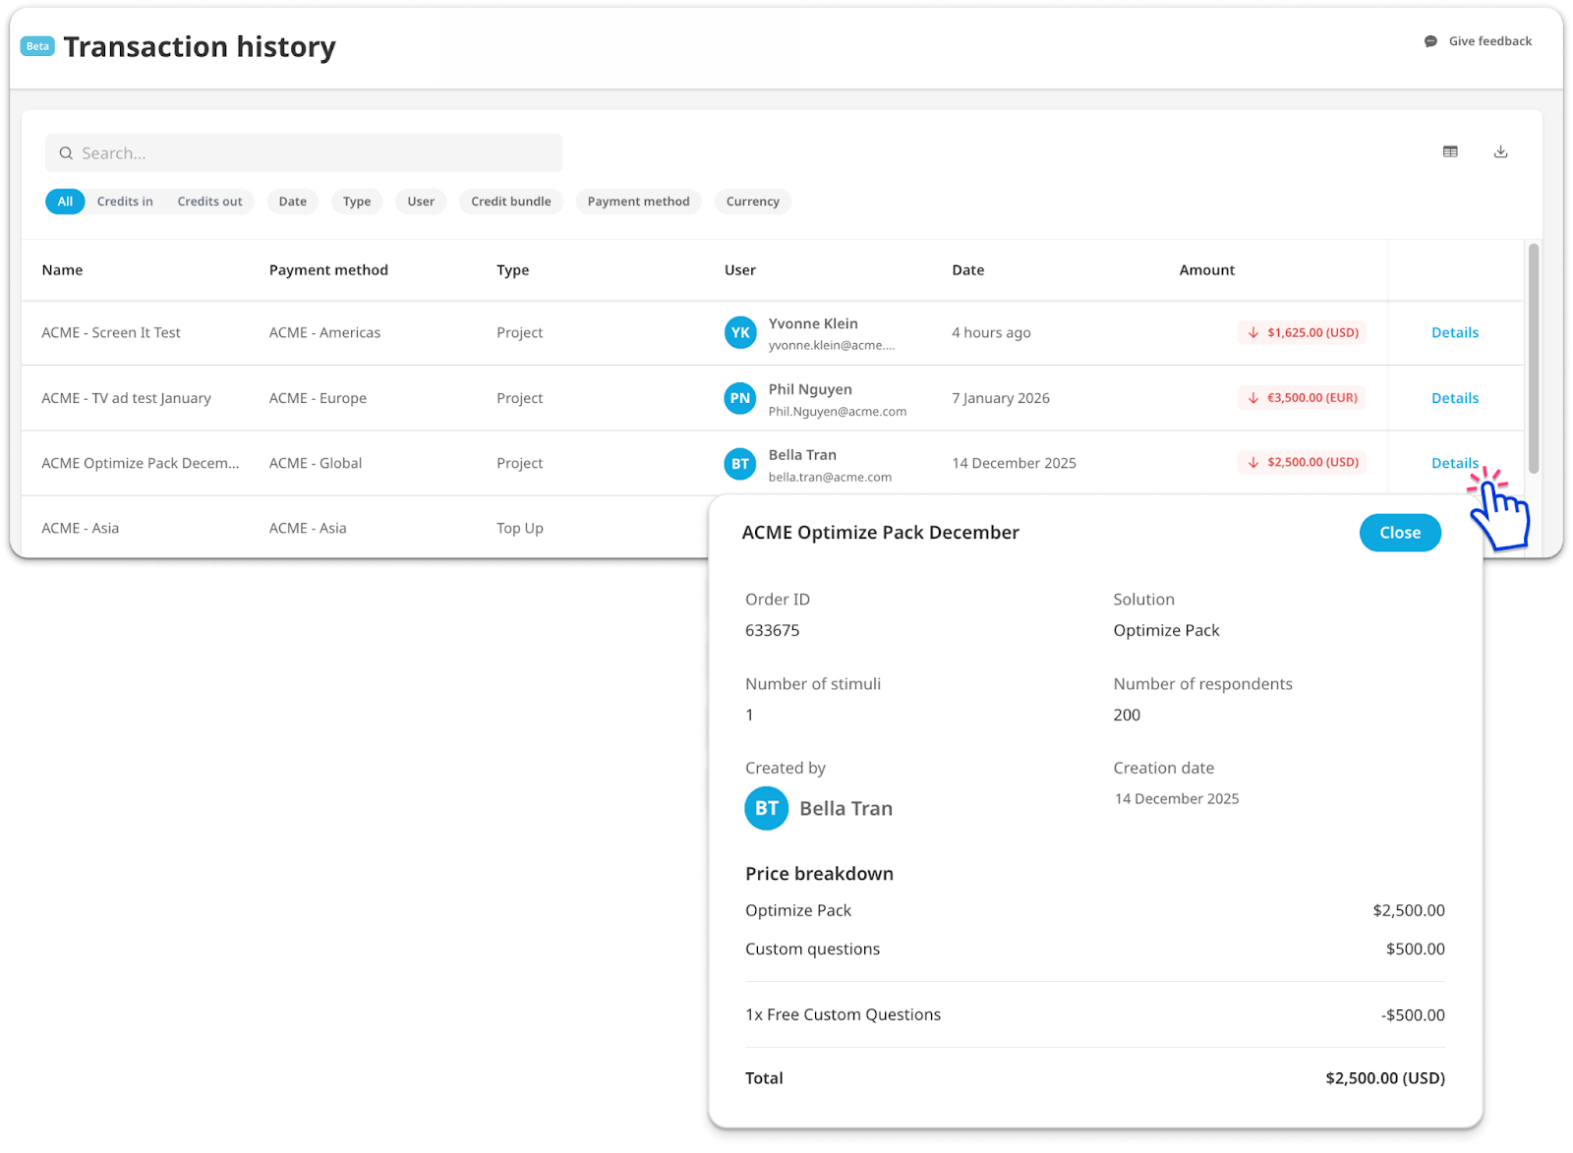This screenshot has height=1153, width=1573.
Task: Click the PN avatar for Phil Nguyen
Action: [x=740, y=398]
